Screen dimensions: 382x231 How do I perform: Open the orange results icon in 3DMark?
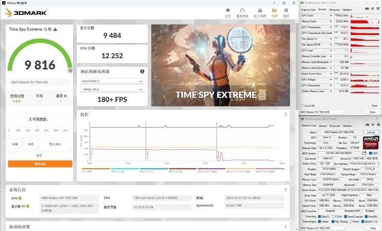[274, 10]
